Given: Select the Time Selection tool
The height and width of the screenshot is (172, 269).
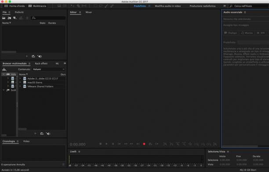Looking at the screenshot, I should pyautogui.click(x=90, y=6).
